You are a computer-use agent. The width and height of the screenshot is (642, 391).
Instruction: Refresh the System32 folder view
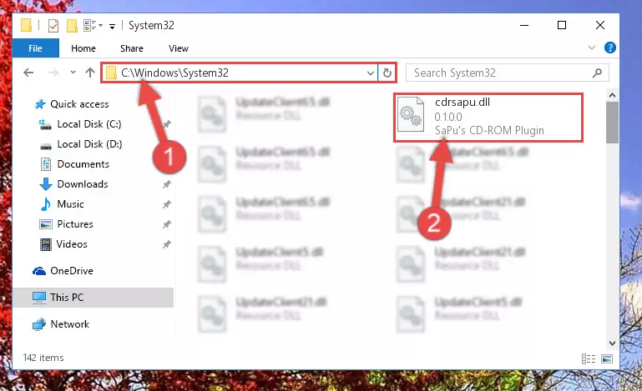[x=387, y=73]
